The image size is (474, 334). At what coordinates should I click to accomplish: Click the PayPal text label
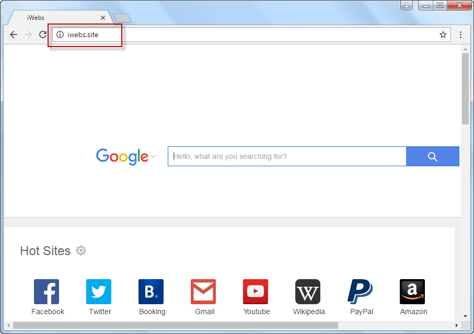[x=362, y=312]
